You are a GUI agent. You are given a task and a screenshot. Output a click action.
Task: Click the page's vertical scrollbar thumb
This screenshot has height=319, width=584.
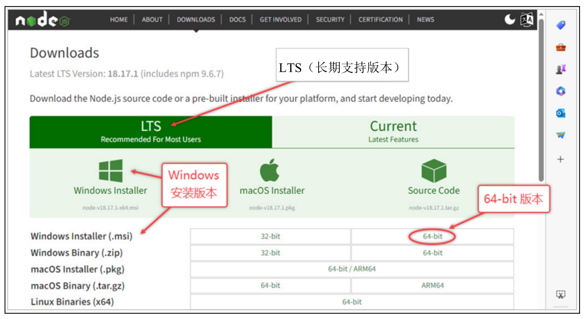tap(541, 100)
